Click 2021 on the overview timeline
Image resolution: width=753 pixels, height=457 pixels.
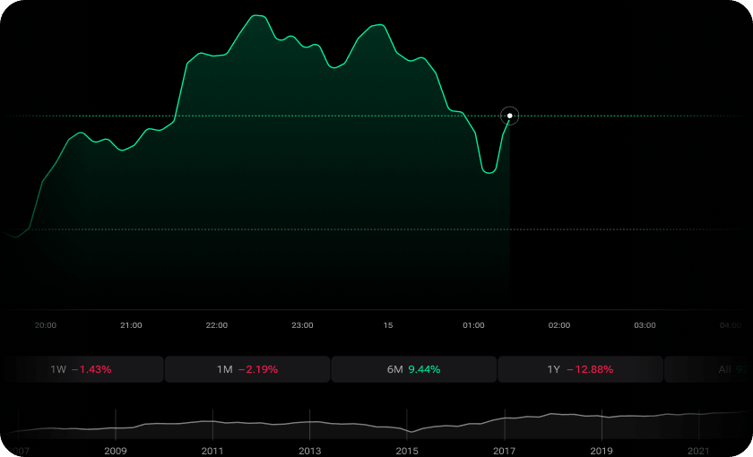pyautogui.click(x=698, y=451)
